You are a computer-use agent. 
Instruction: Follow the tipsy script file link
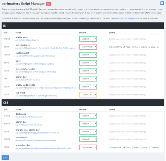pyautogui.click(x=35, y=64)
